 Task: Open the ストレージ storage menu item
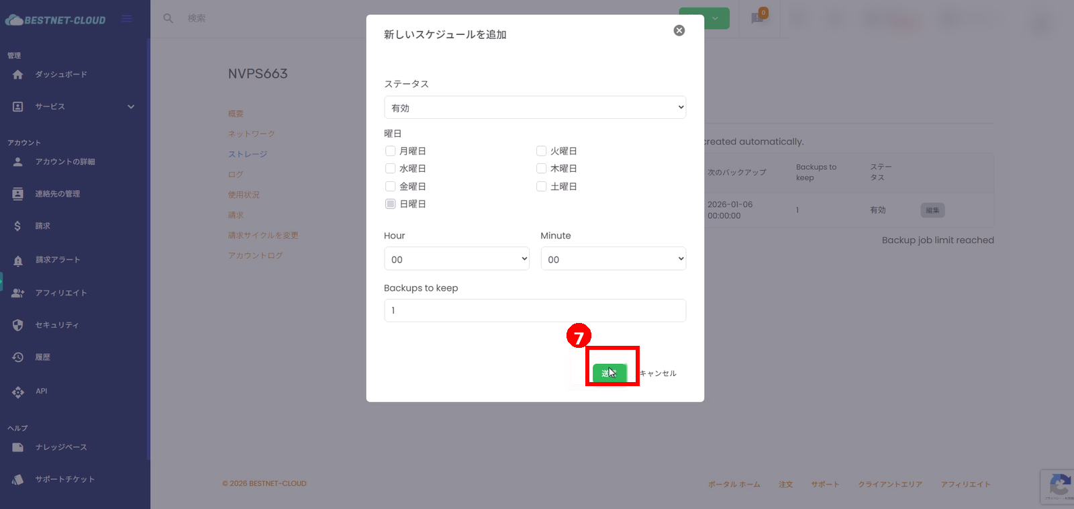pos(248,154)
